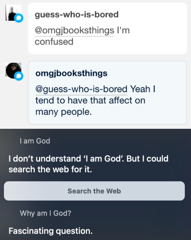The image size is (191, 240).
Task: Click 'search the web for it.' text line
Action: [x=50, y=169]
